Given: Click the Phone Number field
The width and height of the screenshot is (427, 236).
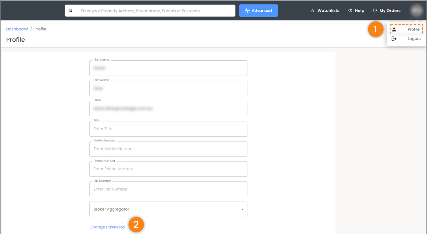Looking at the screenshot, I should [x=168, y=169].
